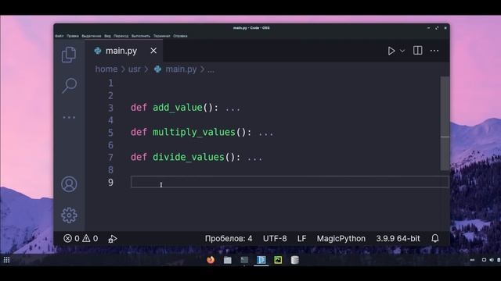Click the add_value function name

click(178, 108)
